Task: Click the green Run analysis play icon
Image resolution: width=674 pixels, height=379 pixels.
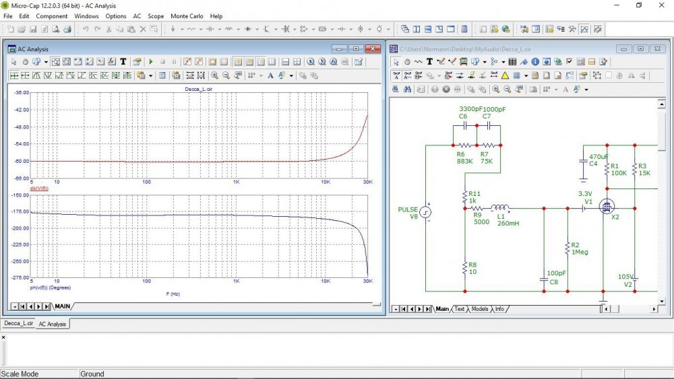Action: click(x=152, y=61)
